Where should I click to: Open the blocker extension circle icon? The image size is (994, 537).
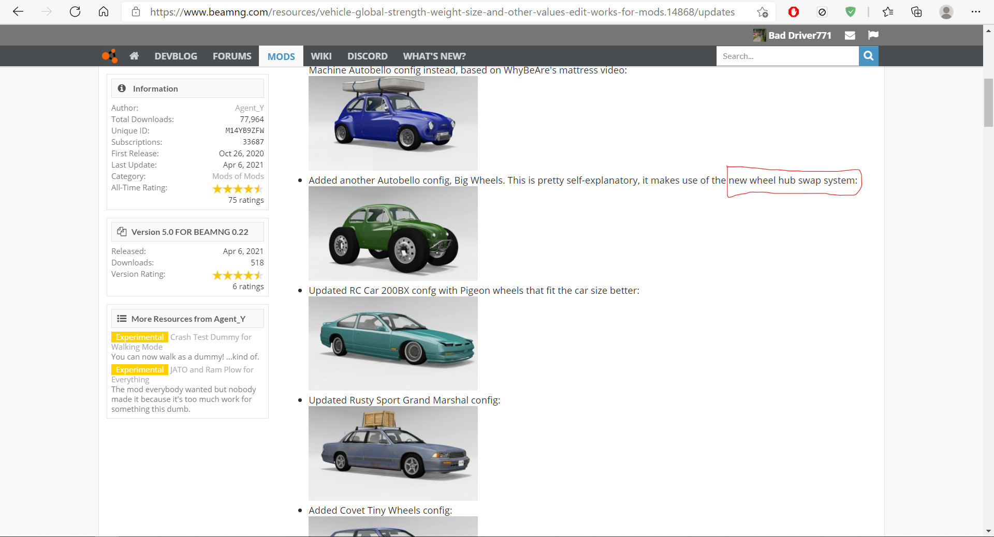(x=822, y=11)
